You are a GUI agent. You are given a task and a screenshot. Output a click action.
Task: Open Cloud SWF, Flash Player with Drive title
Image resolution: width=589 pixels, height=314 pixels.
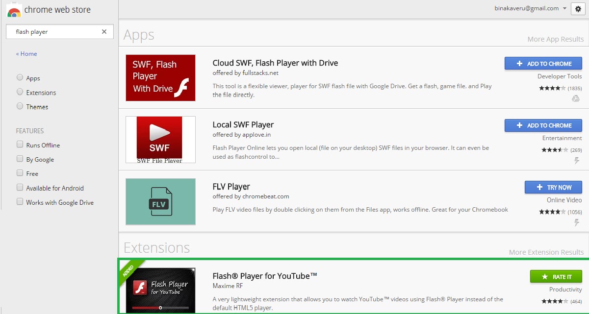coord(275,63)
